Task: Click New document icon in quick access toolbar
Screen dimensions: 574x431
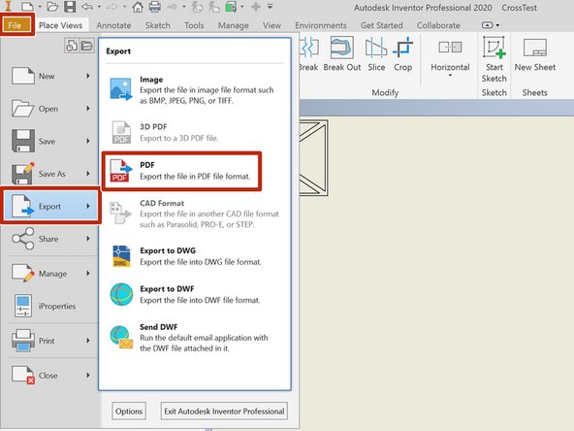Action: [x=27, y=7]
